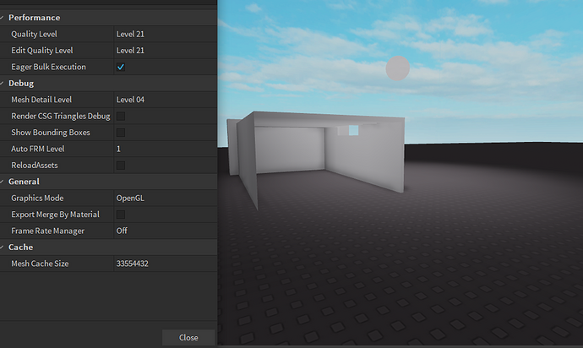This screenshot has height=348, width=583.
Task: Select the Eager Bulk Execution label
Action: (48, 67)
